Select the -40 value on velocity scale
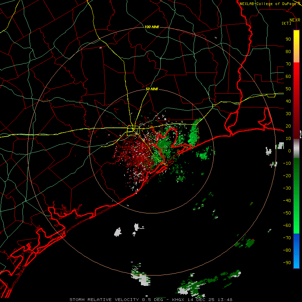302x302 pixels. pos(287,201)
